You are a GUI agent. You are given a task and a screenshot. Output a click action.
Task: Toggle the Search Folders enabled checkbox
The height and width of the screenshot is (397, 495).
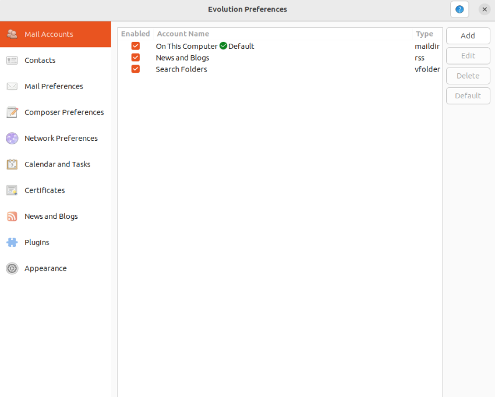click(136, 69)
